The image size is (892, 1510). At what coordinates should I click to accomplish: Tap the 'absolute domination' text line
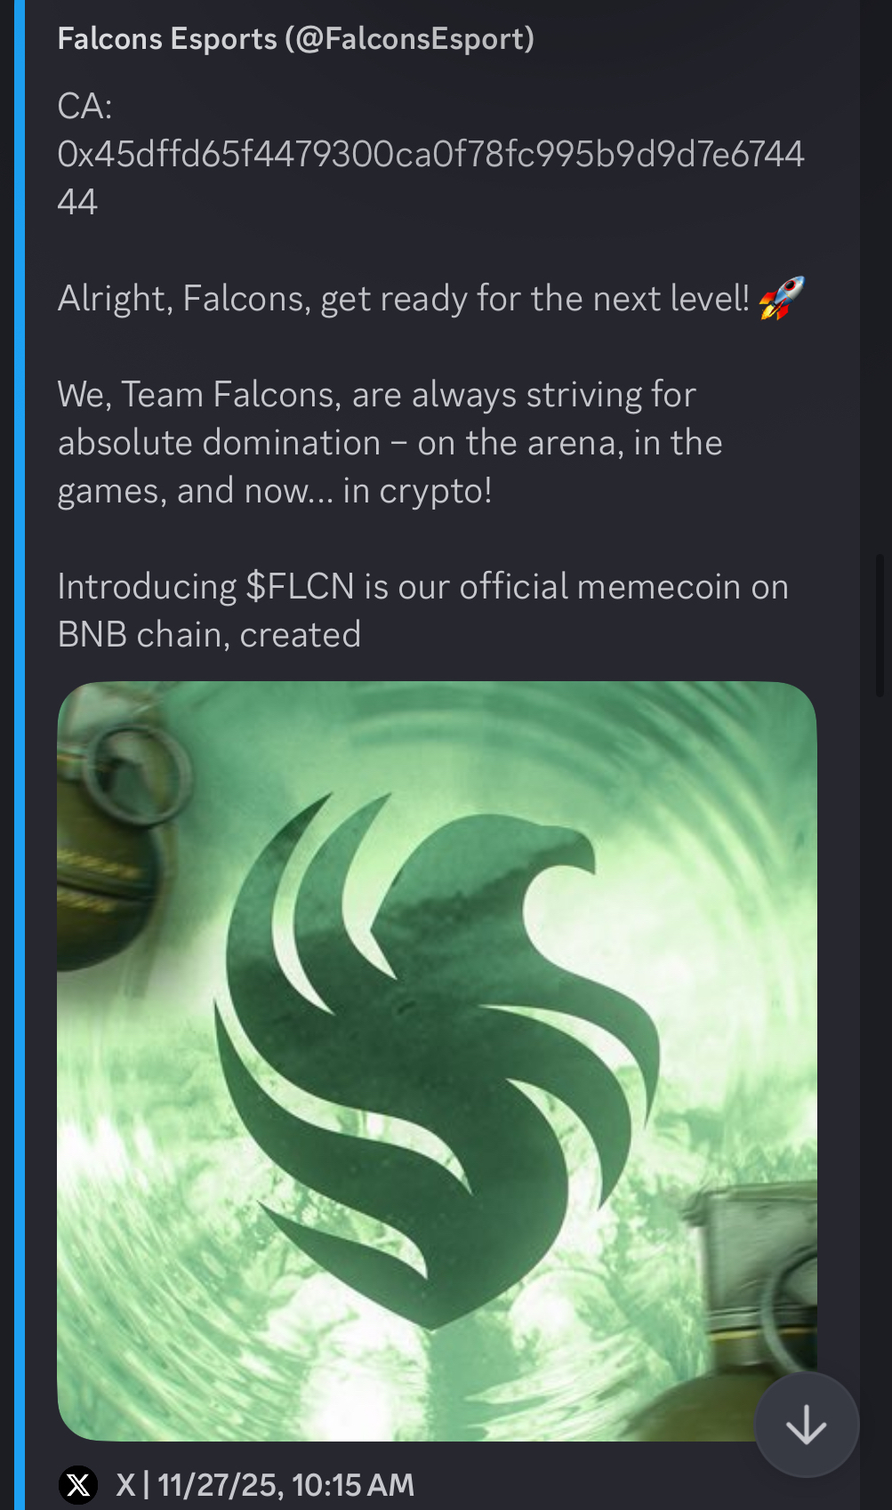pyautogui.click(x=390, y=443)
